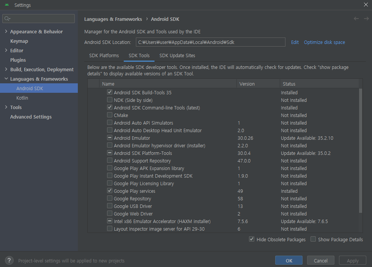Collapse Languages & Frameworks section
This screenshot has height=267, width=372.
point(6,79)
